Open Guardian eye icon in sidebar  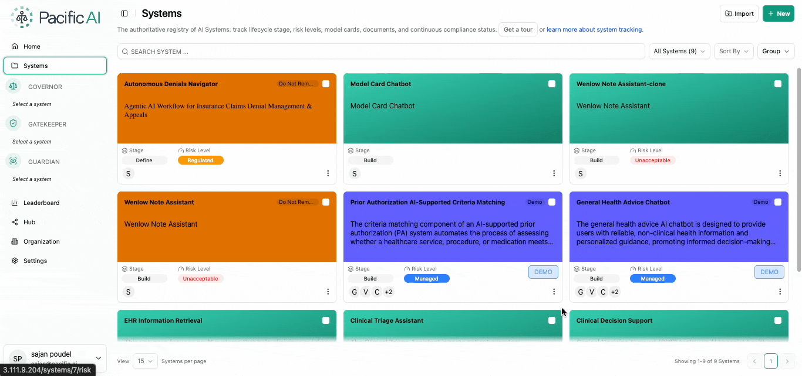(x=13, y=161)
